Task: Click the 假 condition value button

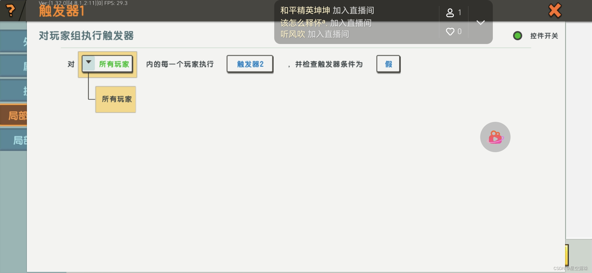Action: click(388, 64)
